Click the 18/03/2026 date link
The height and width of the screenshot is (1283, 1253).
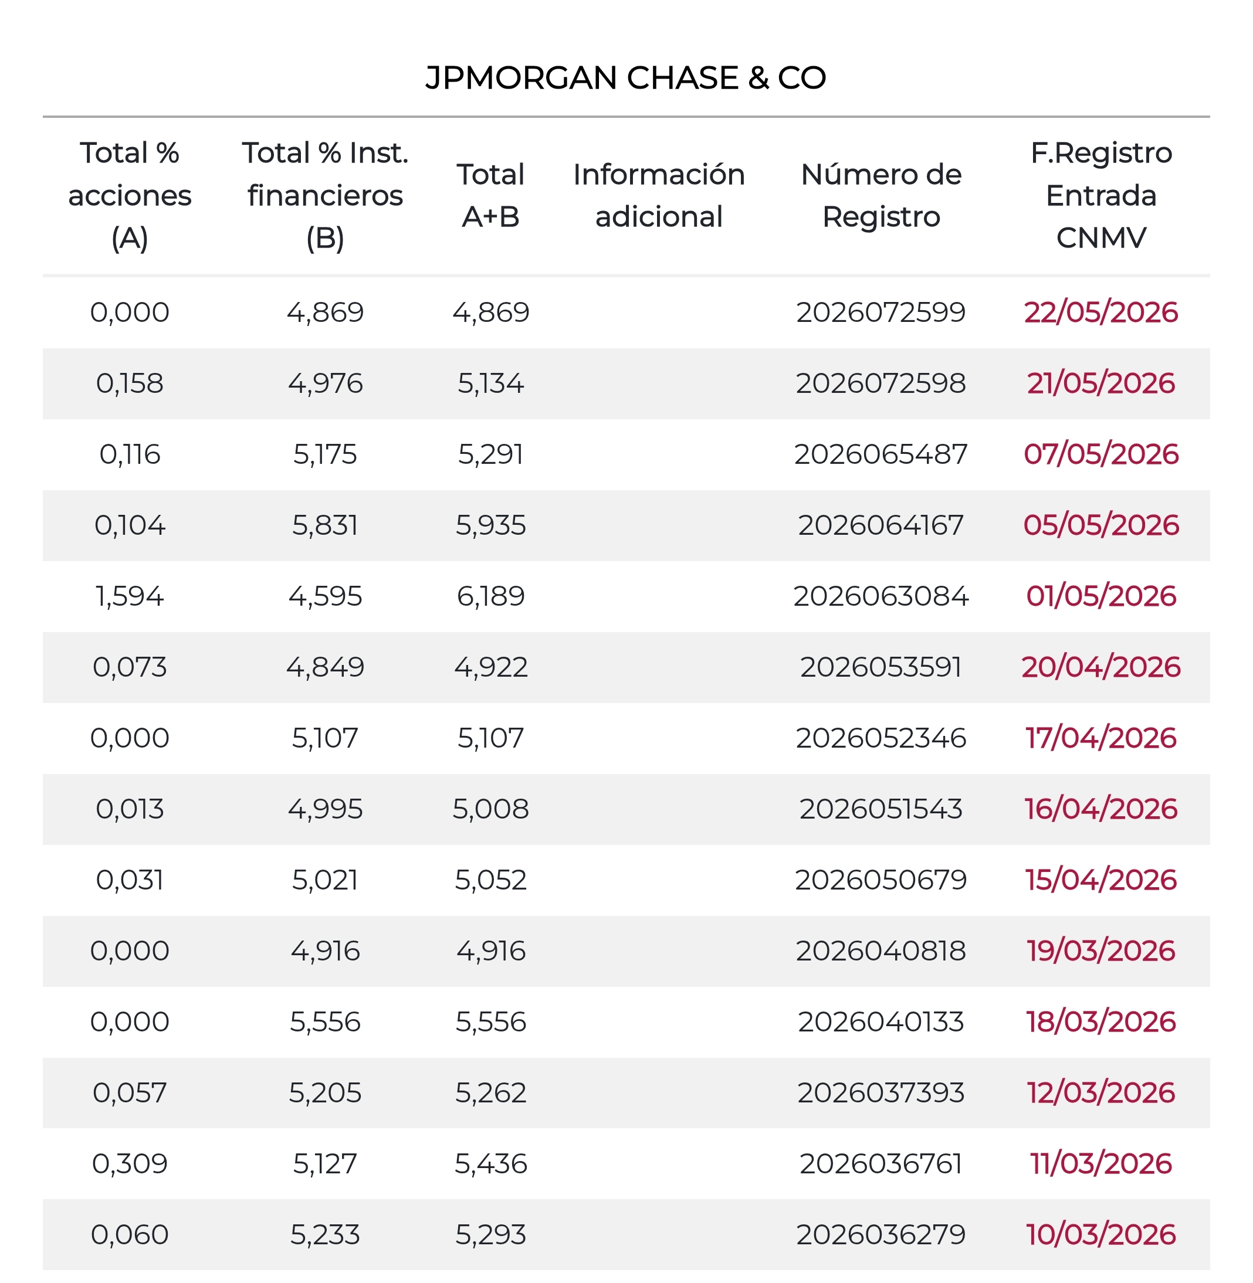pyautogui.click(x=1101, y=1023)
